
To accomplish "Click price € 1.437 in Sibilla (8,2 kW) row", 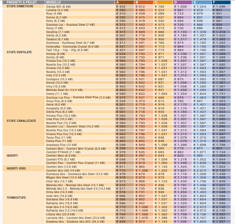I will point(200,36).
